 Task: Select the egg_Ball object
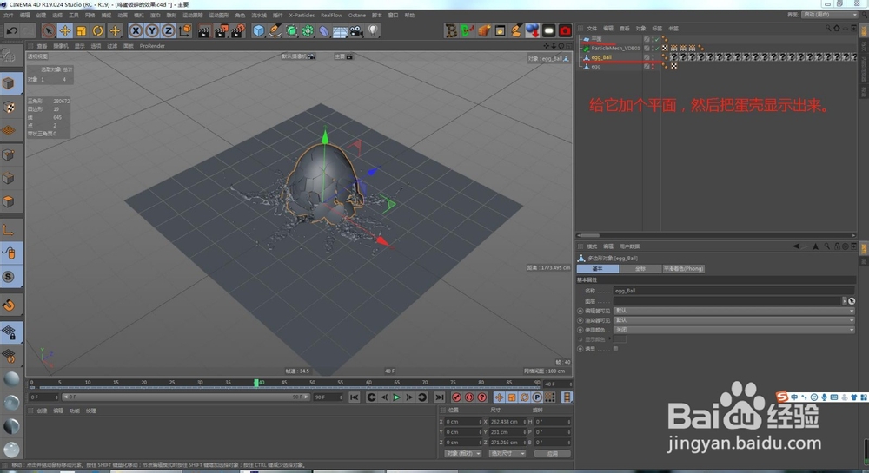[x=601, y=57]
